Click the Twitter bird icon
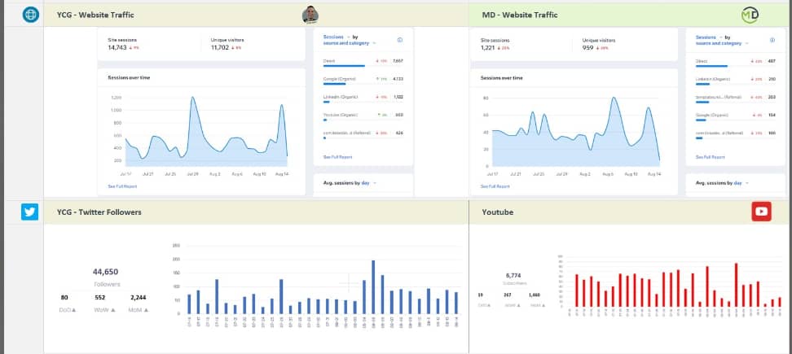This screenshot has height=354, width=792. click(x=30, y=212)
